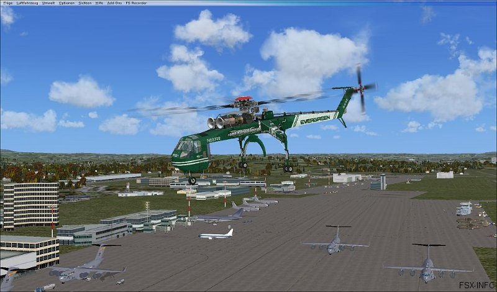The height and width of the screenshot is (292, 497).
Task: Click the white airliner parked on the apron
Action: 217,234
